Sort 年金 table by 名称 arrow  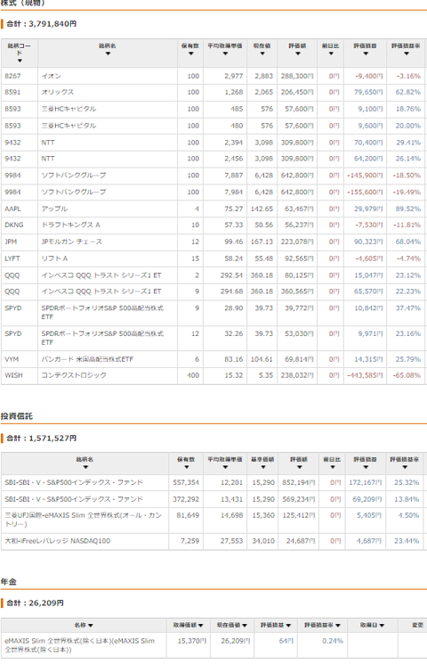point(91,626)
